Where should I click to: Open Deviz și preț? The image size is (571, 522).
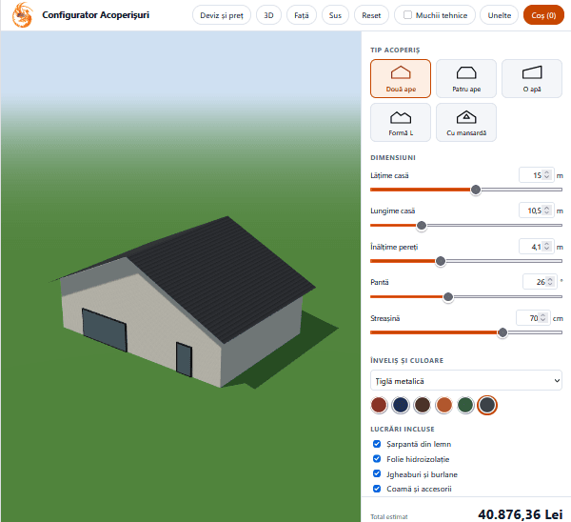point(222,15)
